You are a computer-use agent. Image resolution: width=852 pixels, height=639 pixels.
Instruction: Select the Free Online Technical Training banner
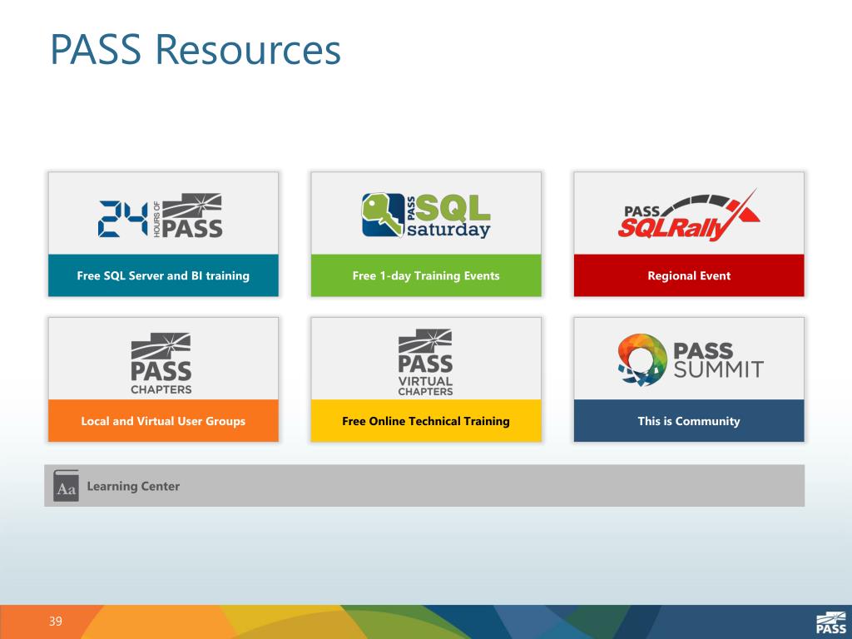click(426, 421)
